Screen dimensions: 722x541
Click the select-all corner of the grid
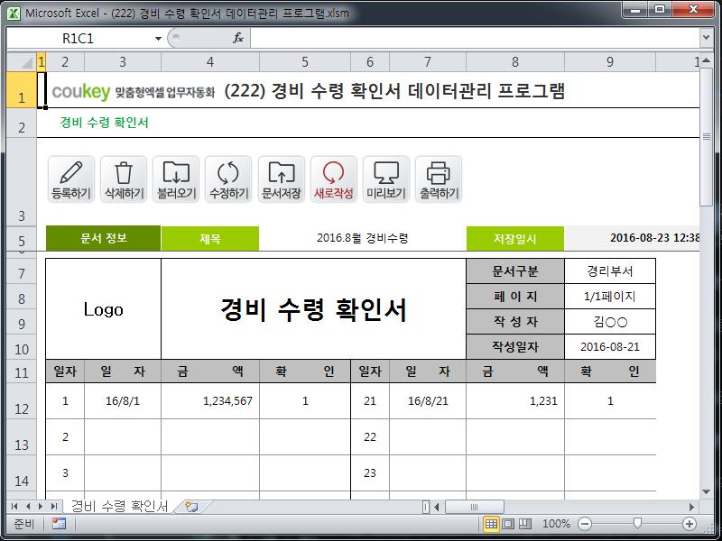[x=22, y=62]
